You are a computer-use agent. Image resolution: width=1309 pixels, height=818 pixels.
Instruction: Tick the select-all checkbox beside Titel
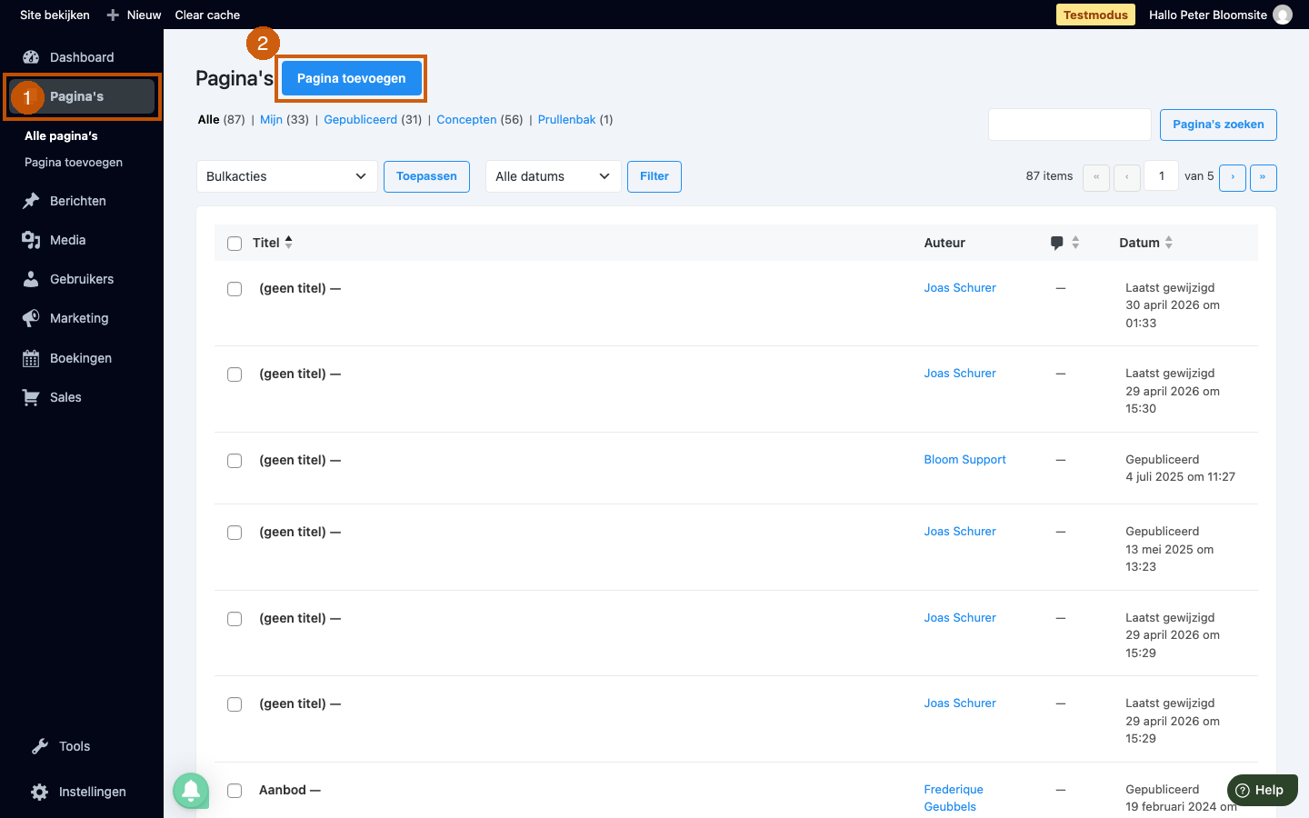235,244
